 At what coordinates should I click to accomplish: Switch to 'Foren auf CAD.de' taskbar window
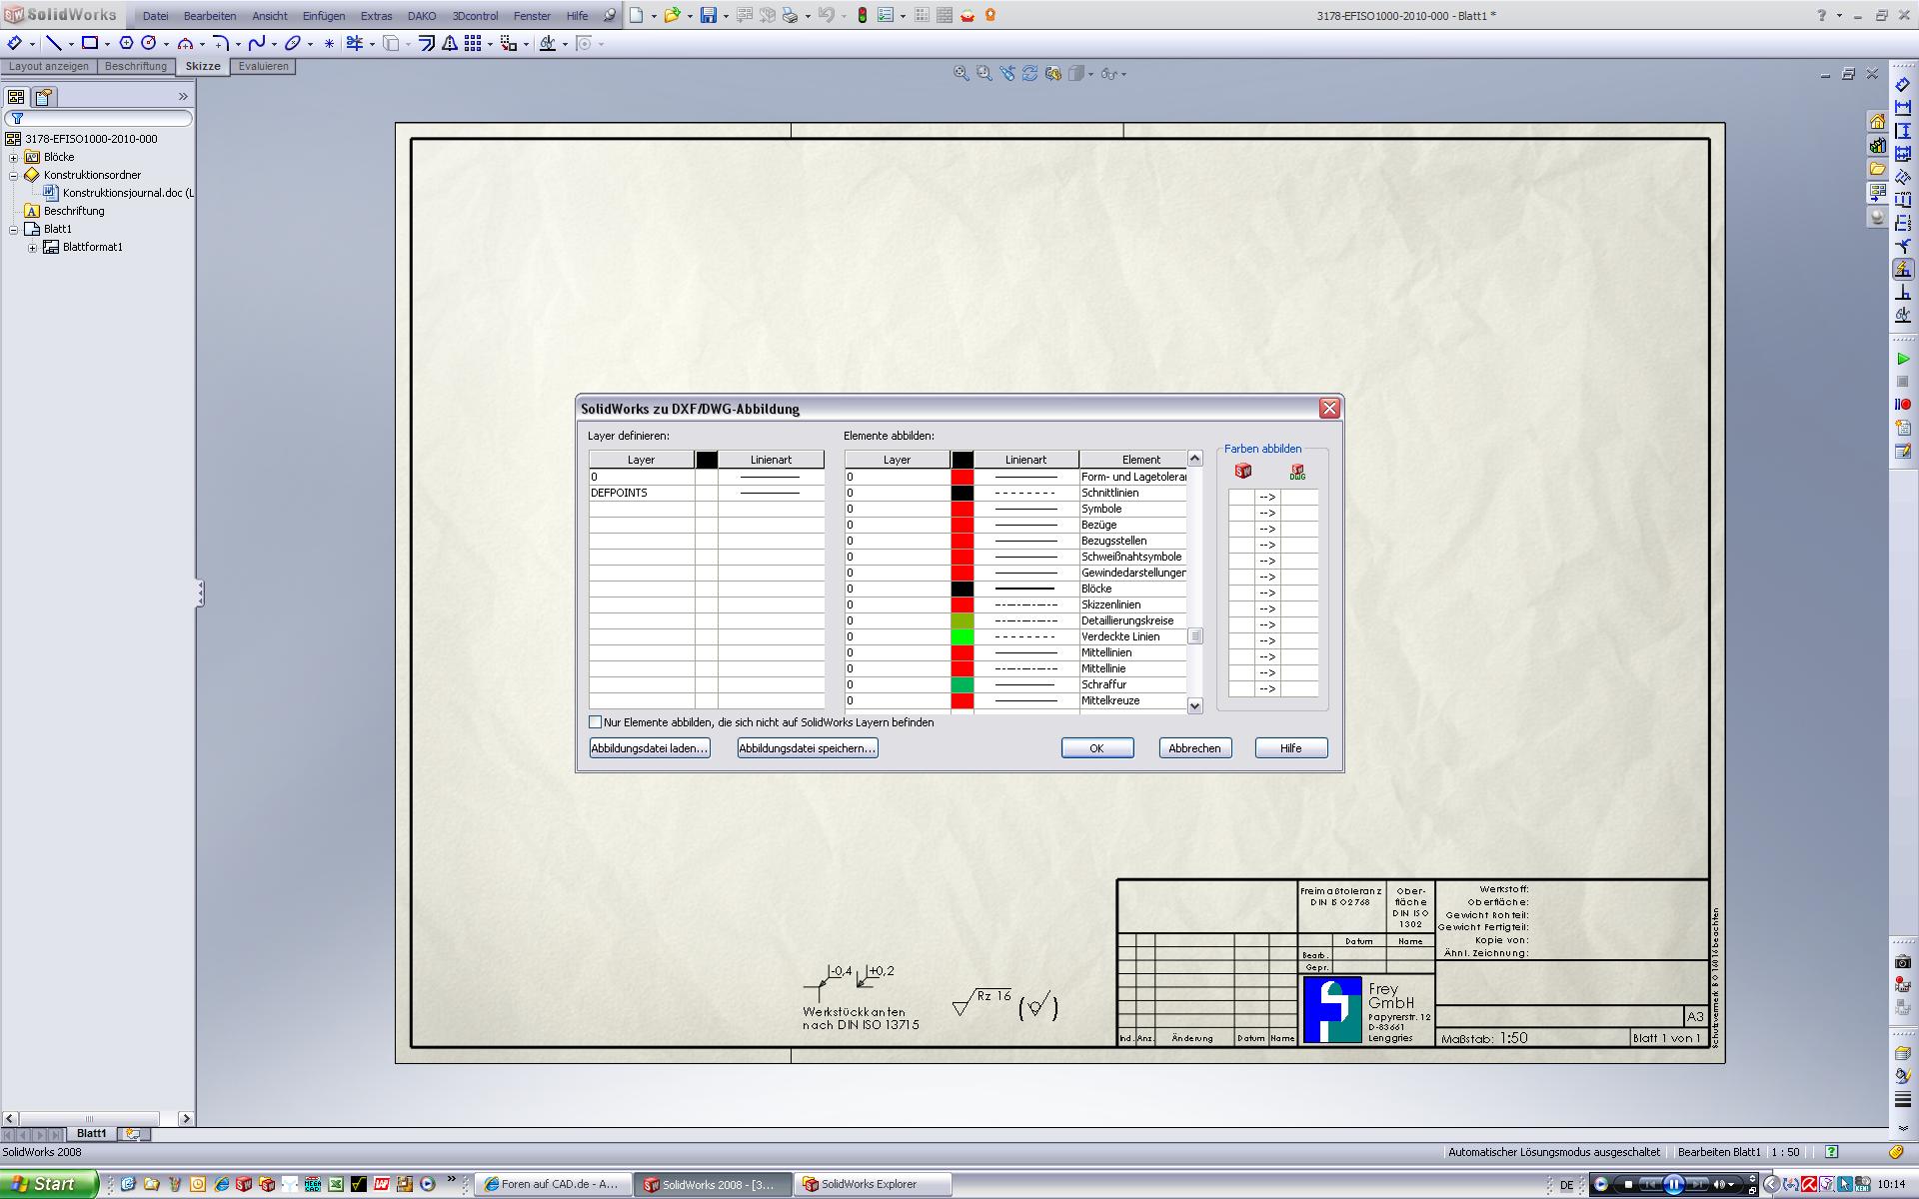coord(553,1184)
